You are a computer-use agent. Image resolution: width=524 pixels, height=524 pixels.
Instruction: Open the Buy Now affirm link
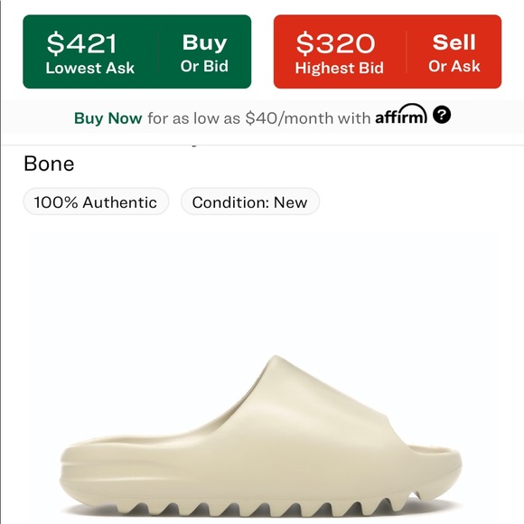[108, 118]
